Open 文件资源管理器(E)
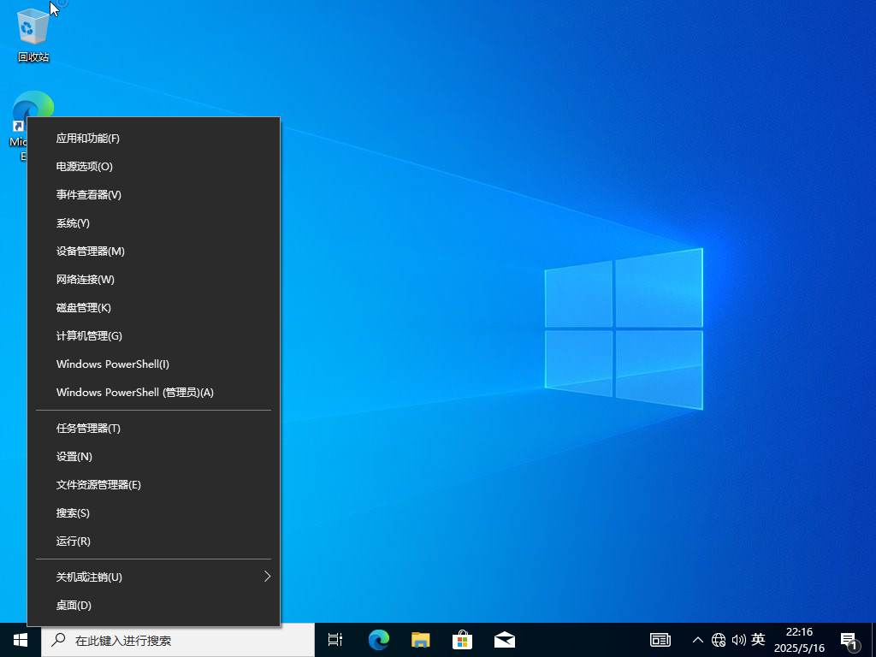The height and width of the screenshot is (657, 876). tap(154, 484)
